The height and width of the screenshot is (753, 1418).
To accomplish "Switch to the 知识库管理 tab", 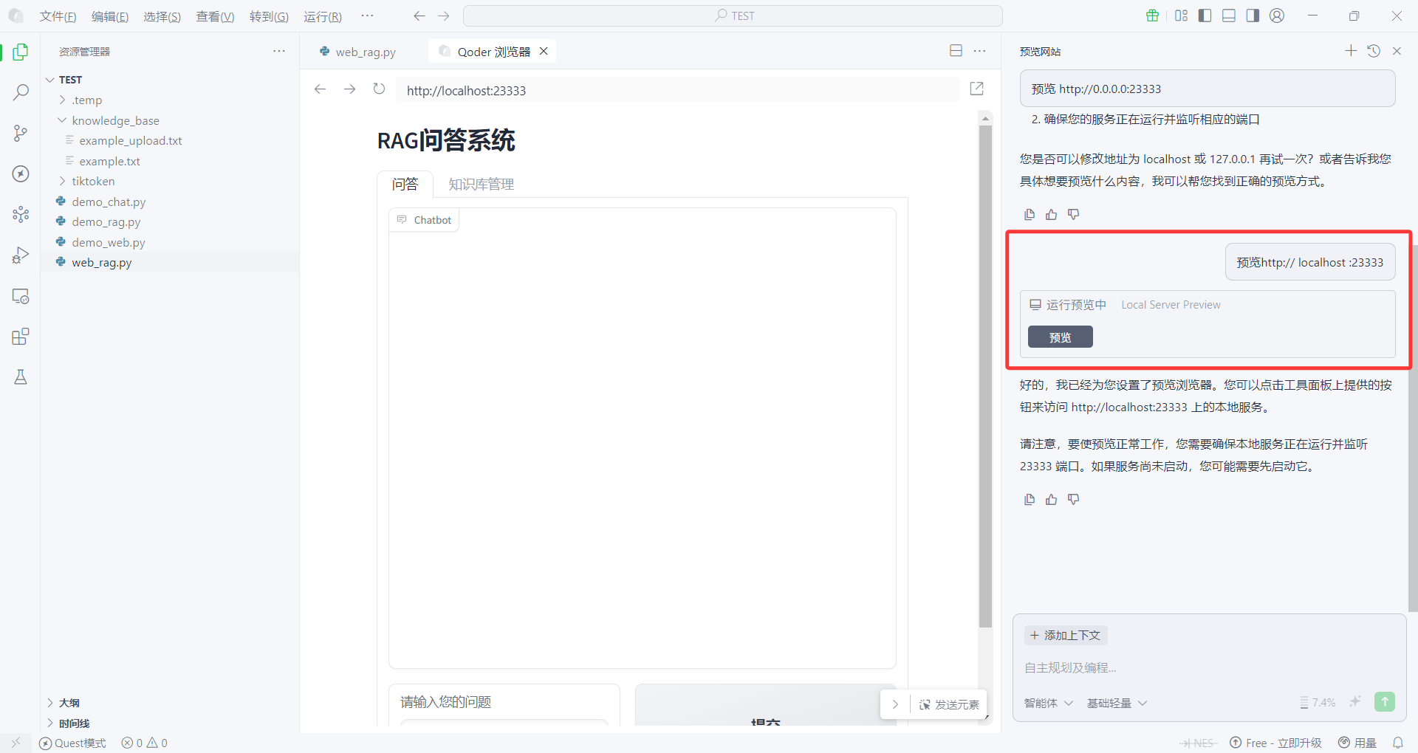I will pos(481,184).
